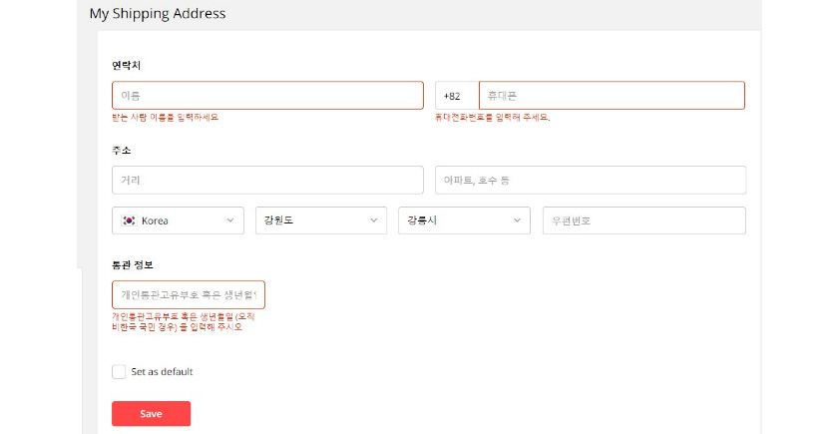Click the 주소 section label

pos(122,151)
